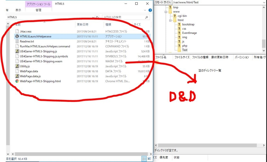Click the 状態 column in transfer queue
The image size is (267, 162).
point(177,157)
